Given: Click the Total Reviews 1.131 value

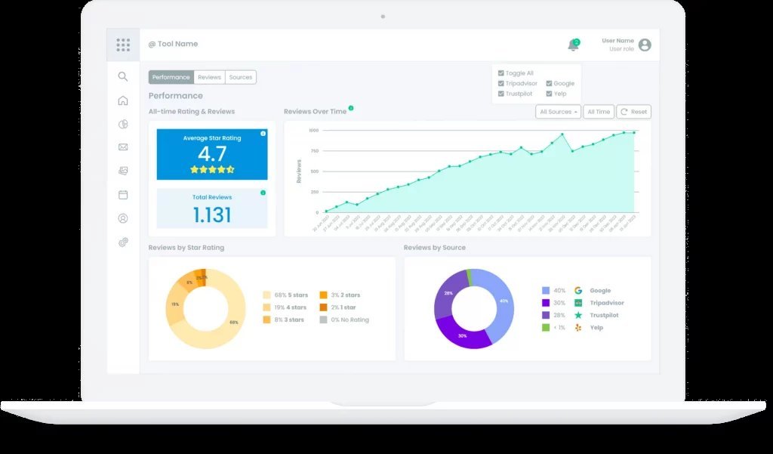Looking at the screenshot, I should (212, 215).
